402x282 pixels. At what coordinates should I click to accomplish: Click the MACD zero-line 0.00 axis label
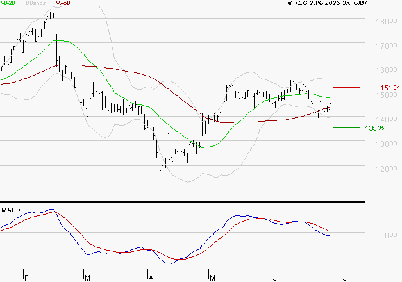390,235
